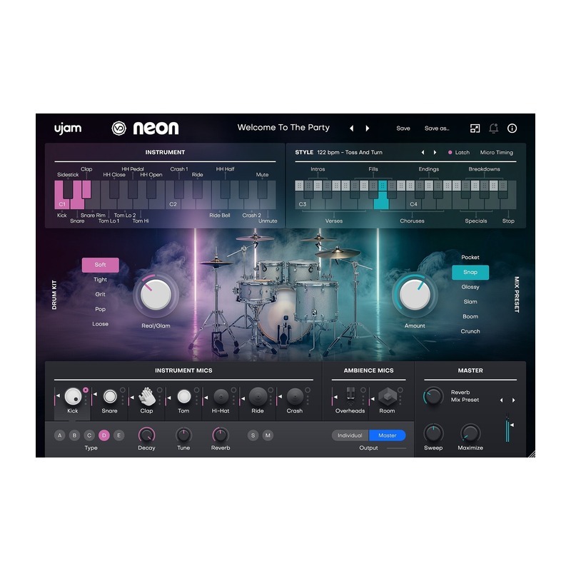The image size is (571, 571).
Task: Select the Room cube icon
Action: coord(387,397)
